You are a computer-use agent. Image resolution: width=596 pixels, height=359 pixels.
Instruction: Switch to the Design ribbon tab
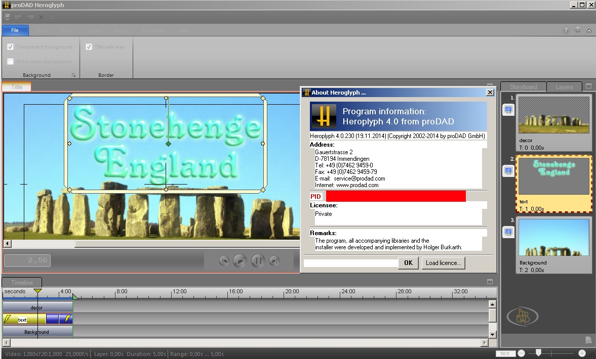121,30
